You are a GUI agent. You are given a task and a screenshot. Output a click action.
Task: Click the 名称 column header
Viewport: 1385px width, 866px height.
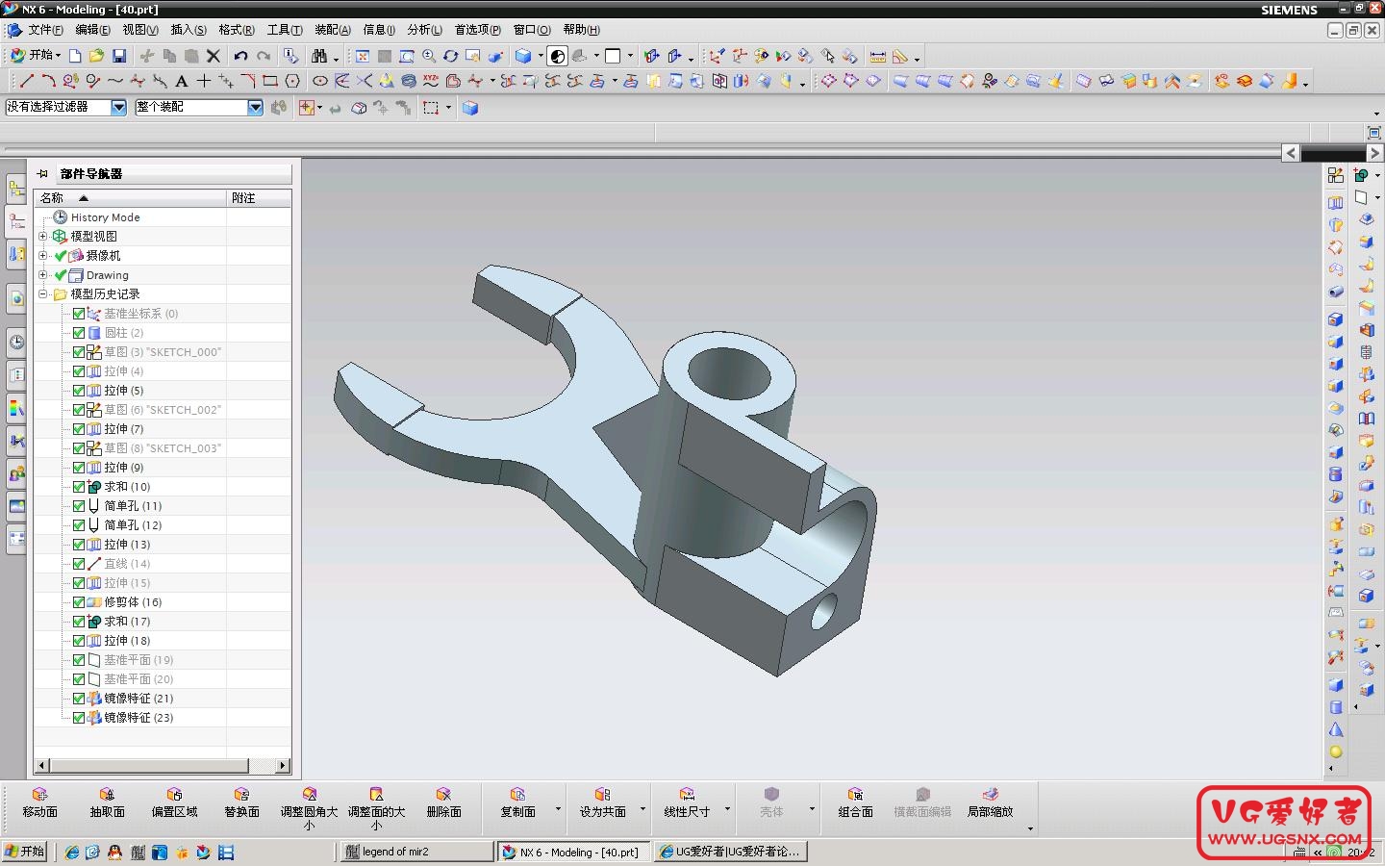tap(130, 197)
